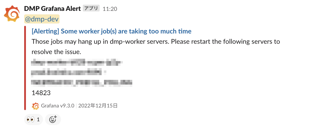Click the 11:20 message timestamp
Screen dimensions: 327x128
(x=110, y=9)
